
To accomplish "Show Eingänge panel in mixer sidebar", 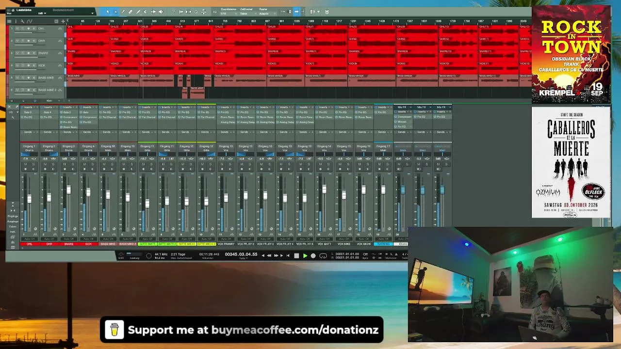I will tap(13, 216).
